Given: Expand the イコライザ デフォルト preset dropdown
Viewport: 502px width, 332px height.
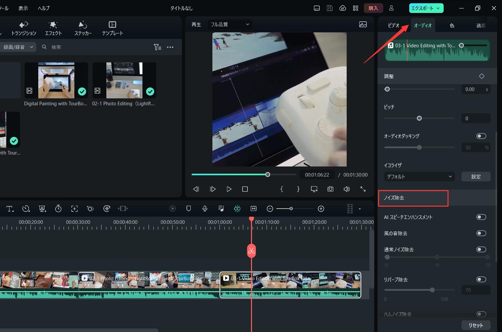Looking at the screenshot, I should point(419,177).
